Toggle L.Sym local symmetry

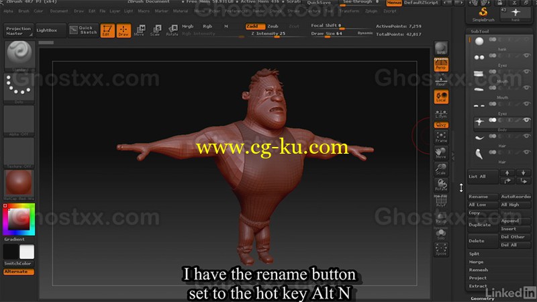[441, 113]
